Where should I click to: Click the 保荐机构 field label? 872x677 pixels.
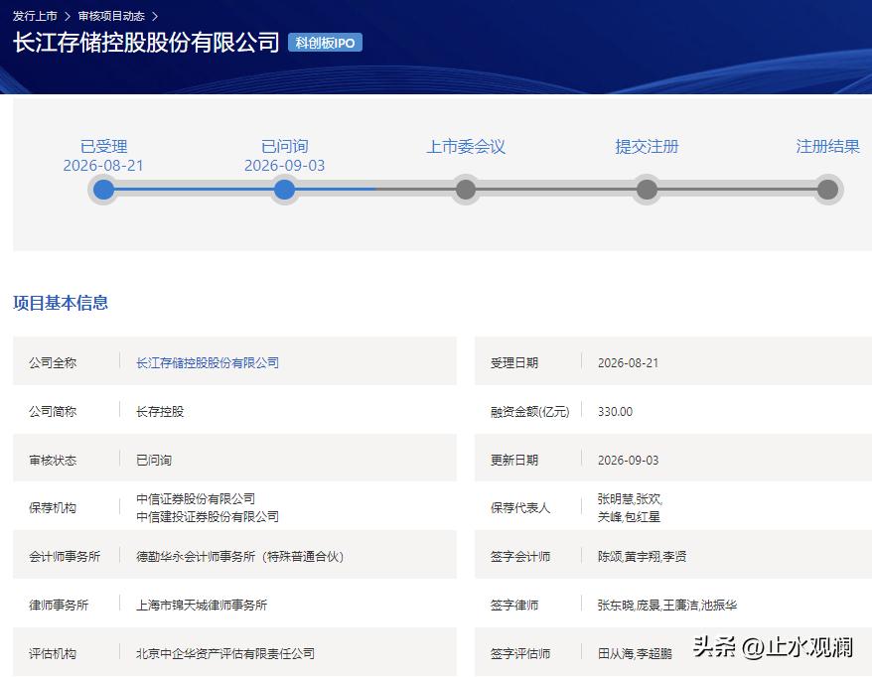coord(53,507)
